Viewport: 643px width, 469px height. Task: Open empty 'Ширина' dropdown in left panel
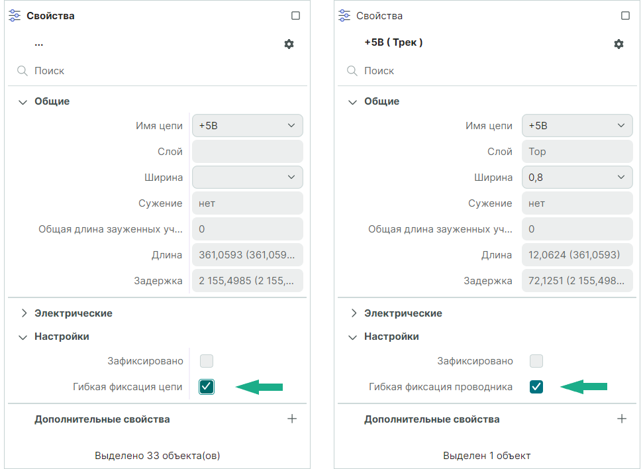(x=248, y=178)
